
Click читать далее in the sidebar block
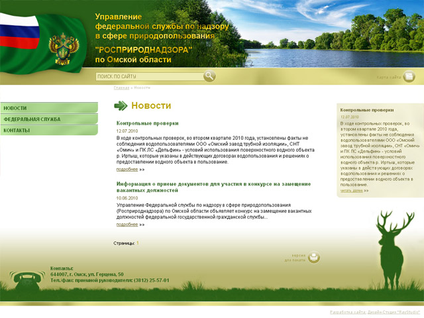click(x=351, y=191)
